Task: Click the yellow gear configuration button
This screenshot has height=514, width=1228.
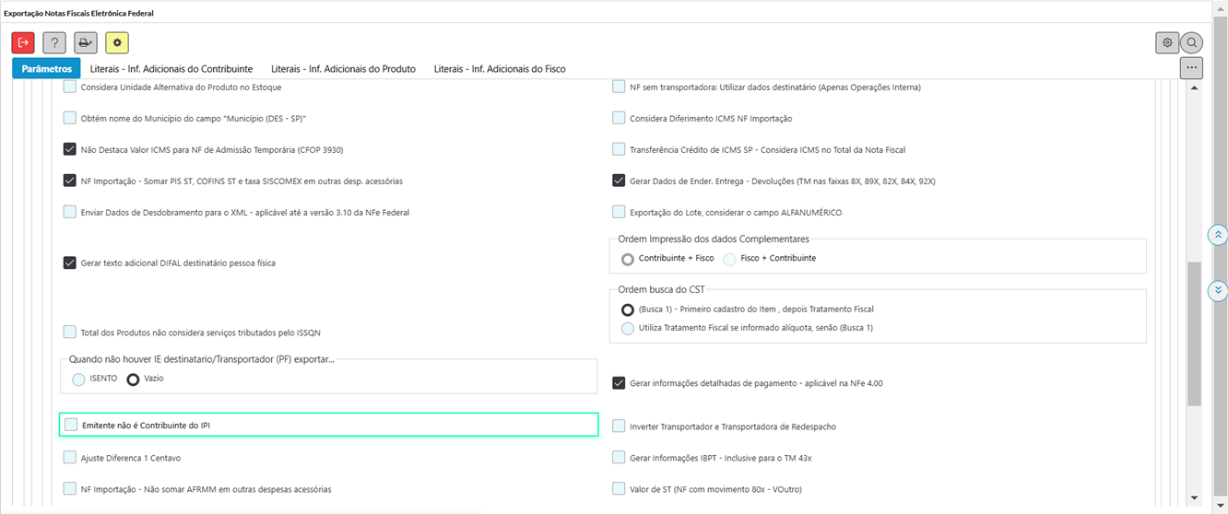Action: point(117,42)
